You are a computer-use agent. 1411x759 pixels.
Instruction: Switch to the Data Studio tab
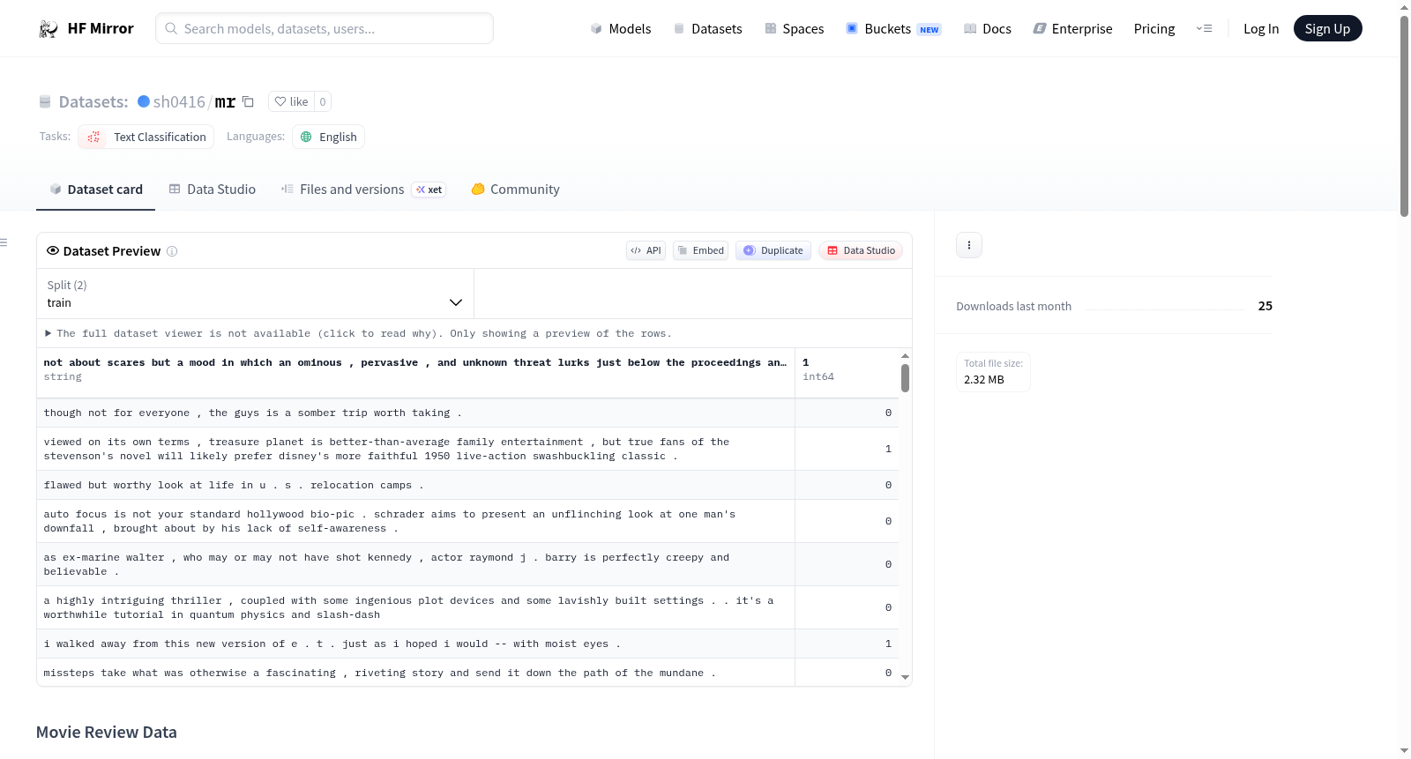coord(213,189)
